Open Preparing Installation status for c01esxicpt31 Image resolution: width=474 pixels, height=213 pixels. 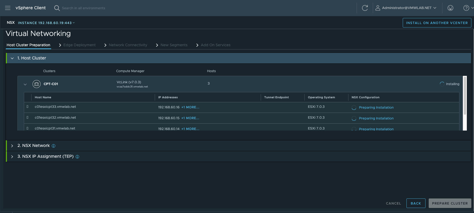[376, 129]
